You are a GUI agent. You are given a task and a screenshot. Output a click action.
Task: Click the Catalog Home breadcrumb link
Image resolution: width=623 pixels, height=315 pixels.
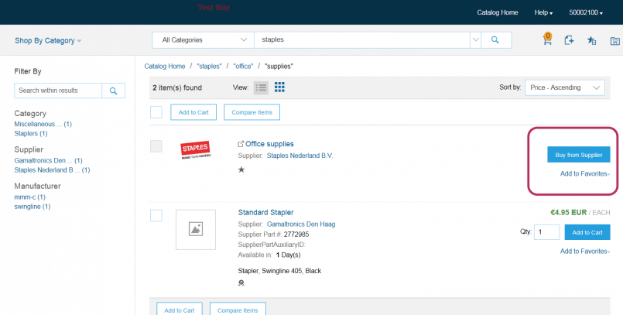(x=165, y=67)
